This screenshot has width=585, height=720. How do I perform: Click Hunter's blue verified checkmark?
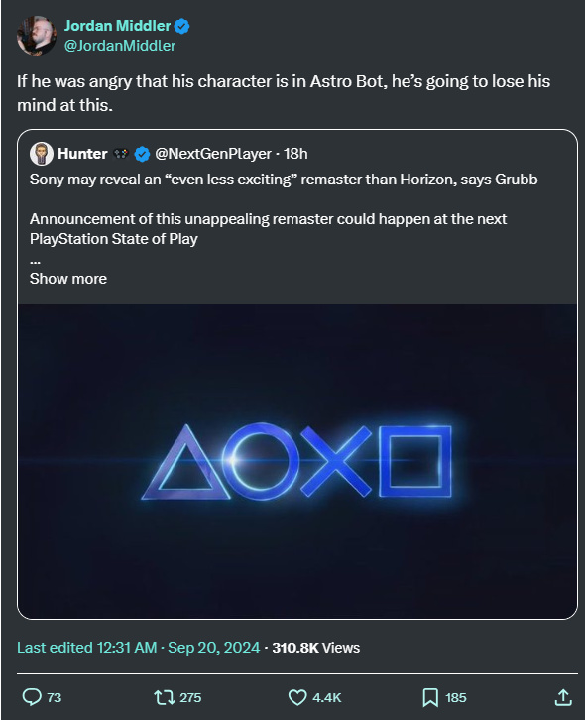pyautogui.click(x=143, y=154)
